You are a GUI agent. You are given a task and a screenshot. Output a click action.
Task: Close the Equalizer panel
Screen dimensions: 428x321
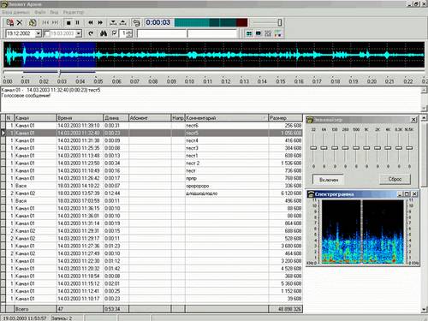[x=413, y=120]
